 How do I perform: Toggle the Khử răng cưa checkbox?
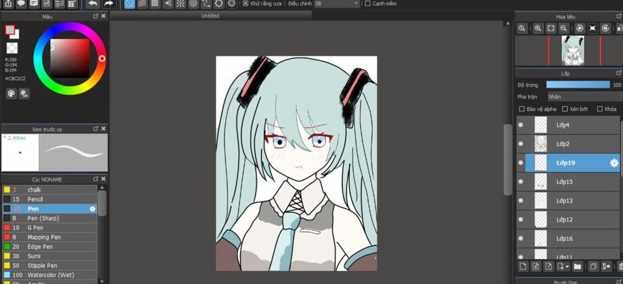[x=246, y=4]
